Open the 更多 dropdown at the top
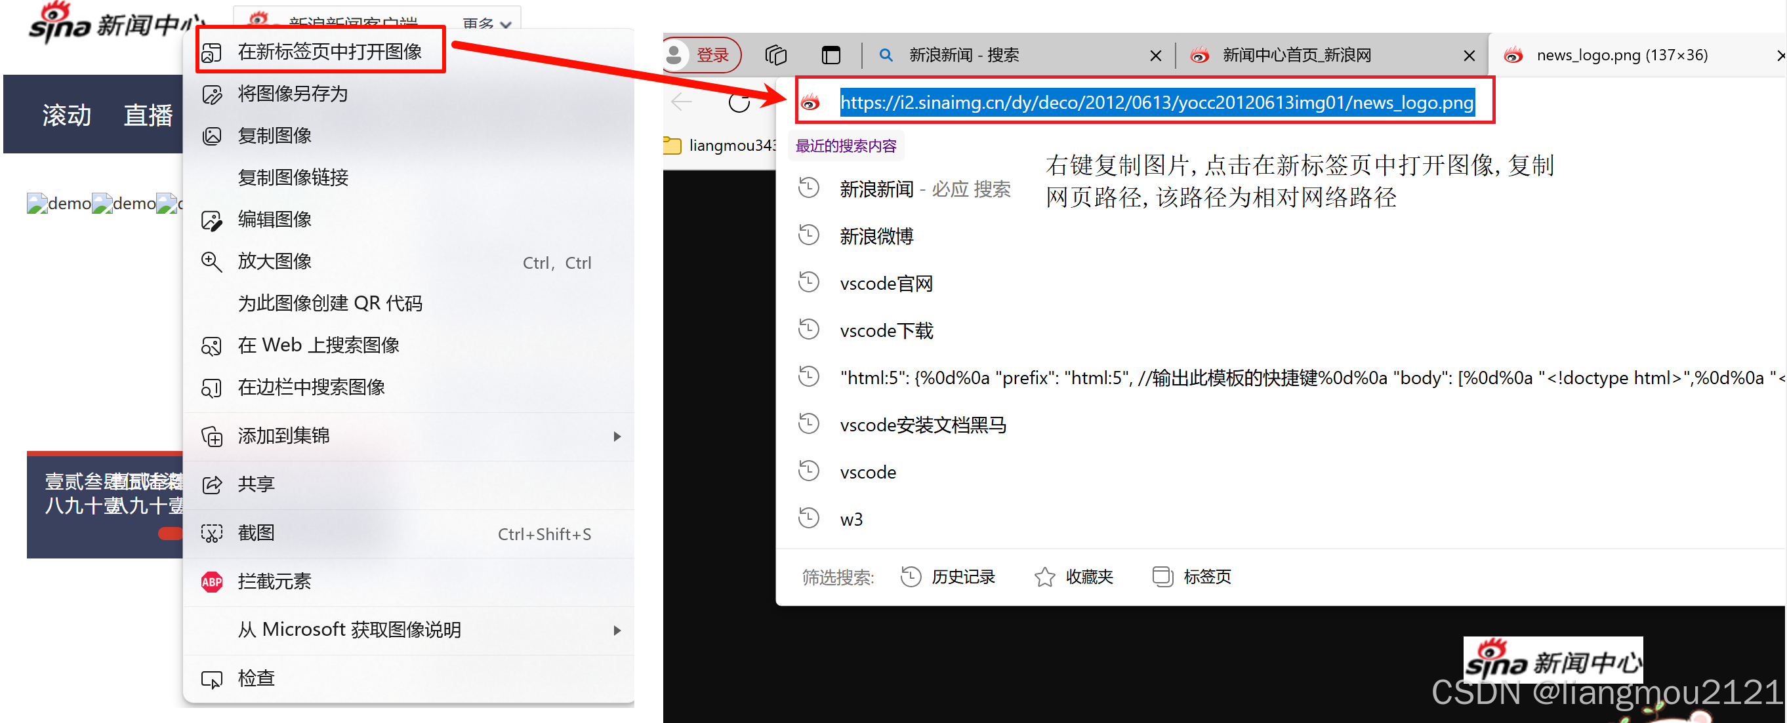 (x=487, y=23)
